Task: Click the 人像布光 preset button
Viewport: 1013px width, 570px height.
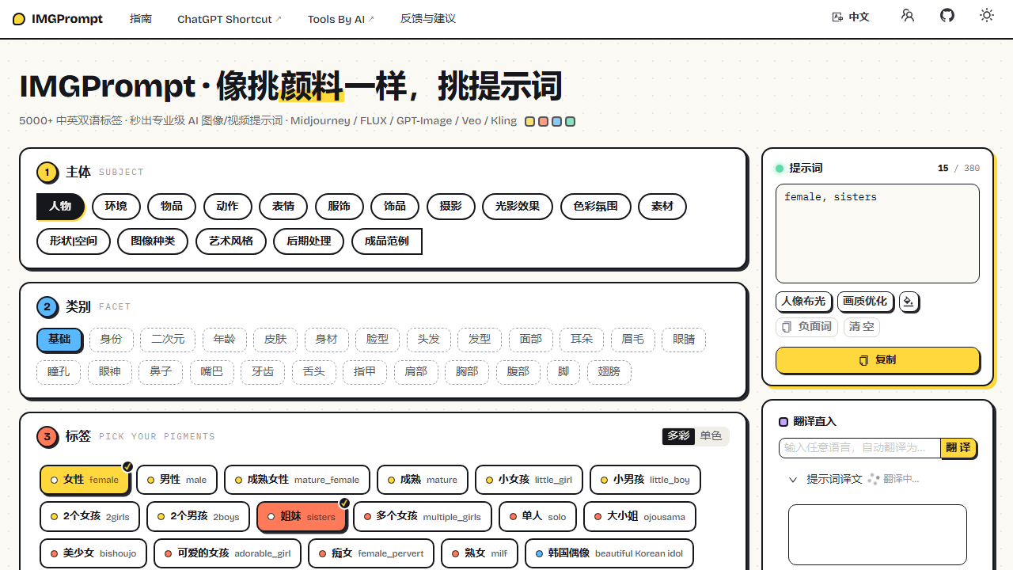Action: (x=803, y=302)
